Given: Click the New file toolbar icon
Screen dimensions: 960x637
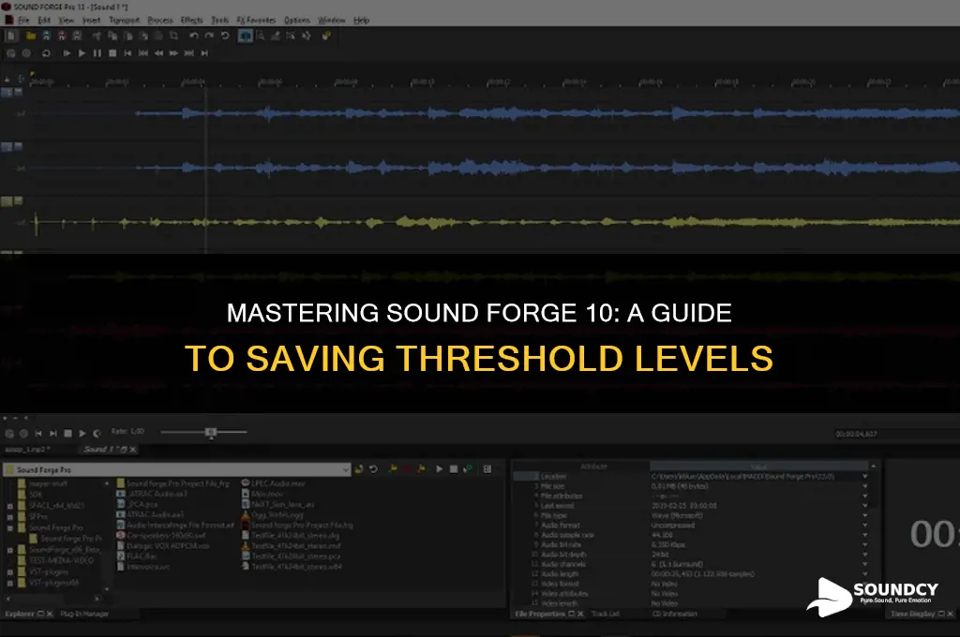Looking at the screenshot, I should 13,37.
